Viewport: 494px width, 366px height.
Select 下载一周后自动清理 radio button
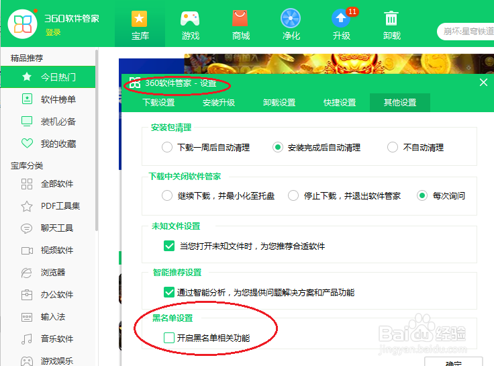click(167, 147)
